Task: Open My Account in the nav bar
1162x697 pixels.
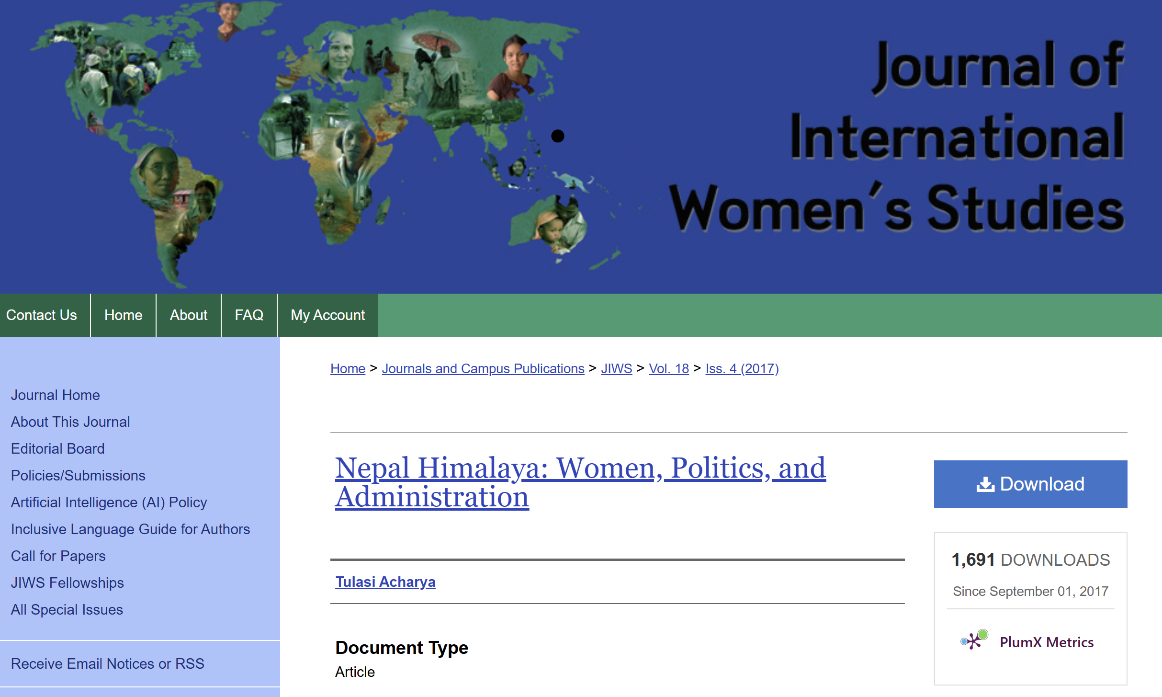Action: [x=328, y=315]
